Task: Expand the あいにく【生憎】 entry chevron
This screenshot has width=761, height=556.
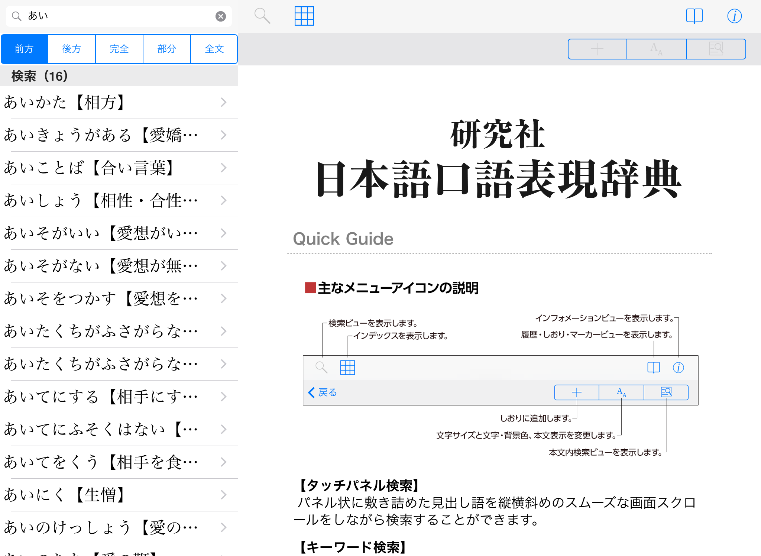Action: click(x=223, y=495)
